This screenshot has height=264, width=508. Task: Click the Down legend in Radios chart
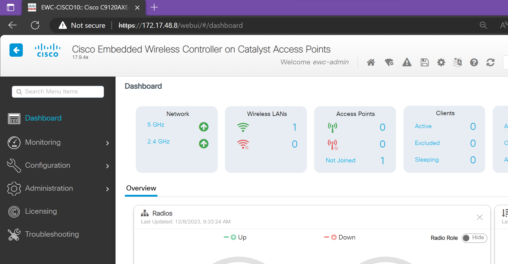coord(340,237)
